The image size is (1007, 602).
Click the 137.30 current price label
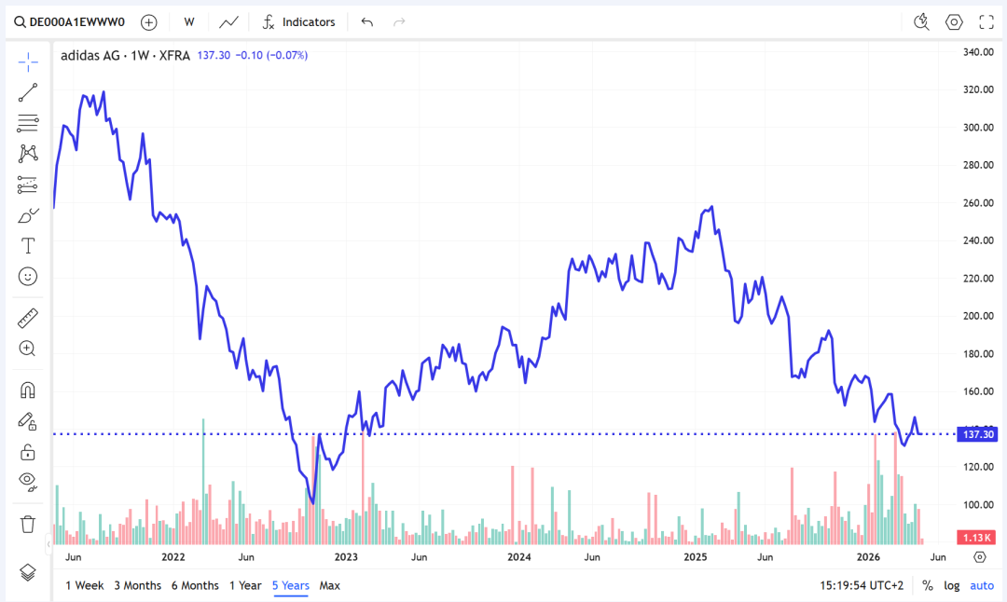click(979, 434)
